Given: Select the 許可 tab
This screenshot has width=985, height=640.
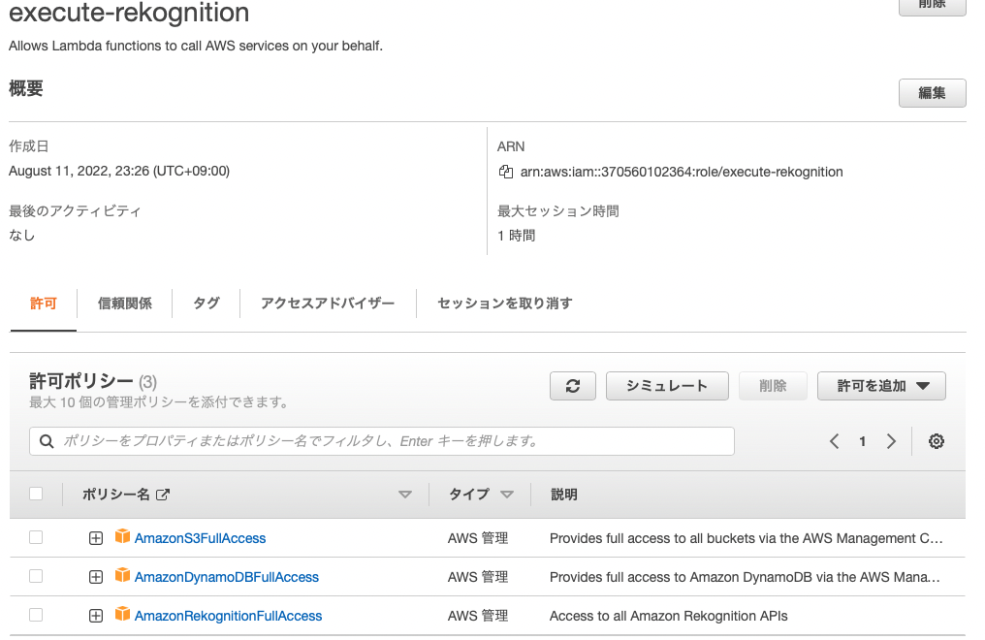Looking at the screenshot, I should coord(44,304).
